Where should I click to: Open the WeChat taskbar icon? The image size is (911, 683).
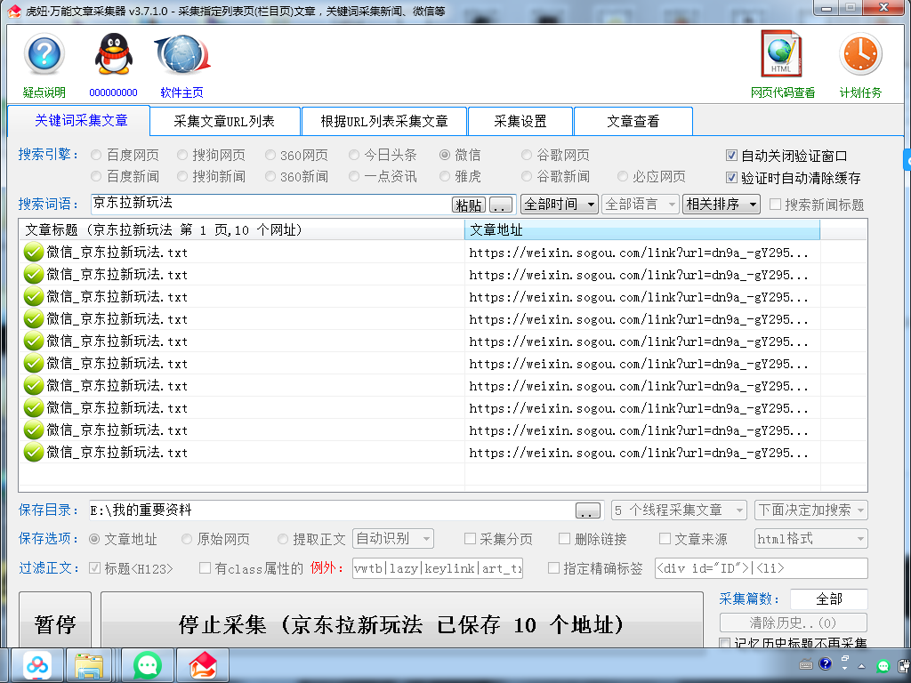pyautogui.click(x=148, y=665)
